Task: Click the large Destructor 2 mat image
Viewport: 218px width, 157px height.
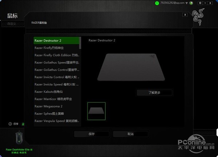Action: tap(131, 67)
